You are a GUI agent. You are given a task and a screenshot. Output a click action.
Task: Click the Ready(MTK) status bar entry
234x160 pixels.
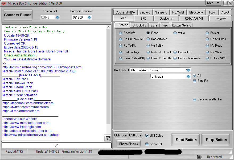(14, 151)
